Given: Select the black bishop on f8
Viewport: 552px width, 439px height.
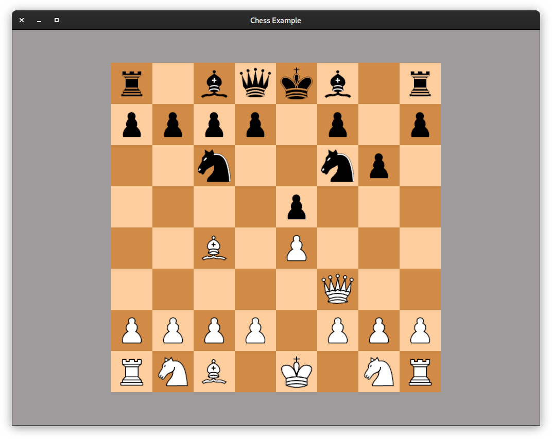Looking at the screenshot, I should coord(338,83).
